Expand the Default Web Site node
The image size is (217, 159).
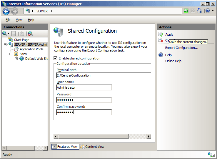click(x=16, y=59)
